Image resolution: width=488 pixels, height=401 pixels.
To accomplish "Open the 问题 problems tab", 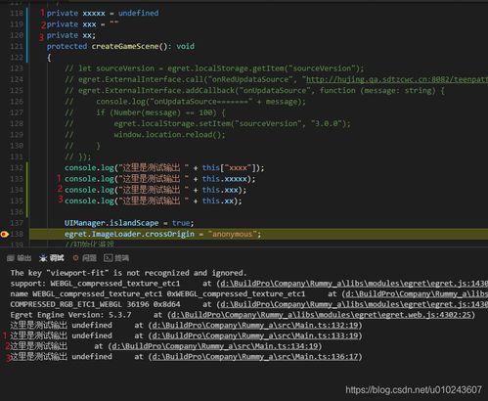I will [89, 258].
